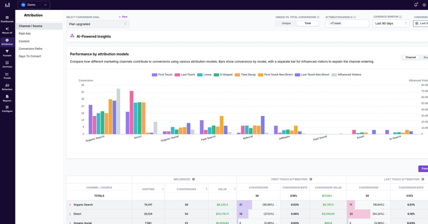This screenshot has width=428, height=224.
Task: Open the Dashboards sidebar icon
Action: pos(7,19)
